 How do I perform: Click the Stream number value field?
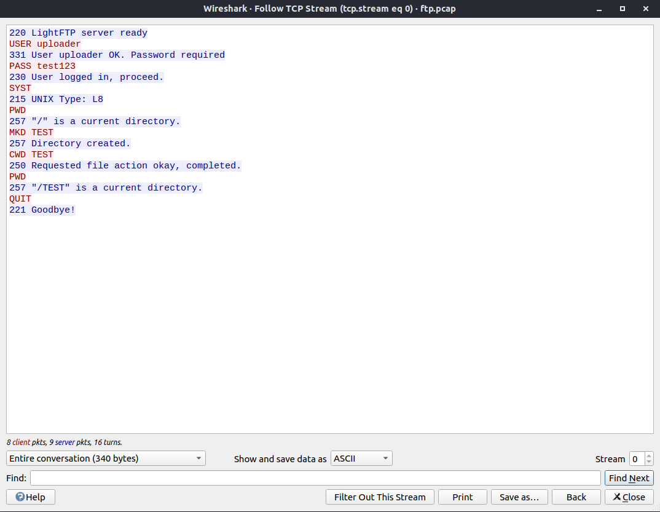point(637,459)
